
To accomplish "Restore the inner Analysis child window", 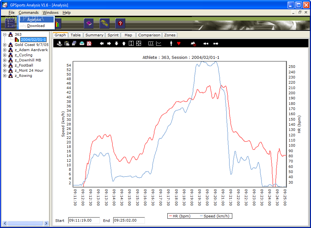I will 300,13.
